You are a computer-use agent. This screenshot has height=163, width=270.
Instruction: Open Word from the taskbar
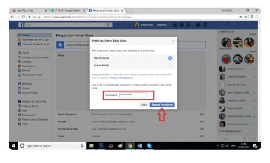coord(140,146)
